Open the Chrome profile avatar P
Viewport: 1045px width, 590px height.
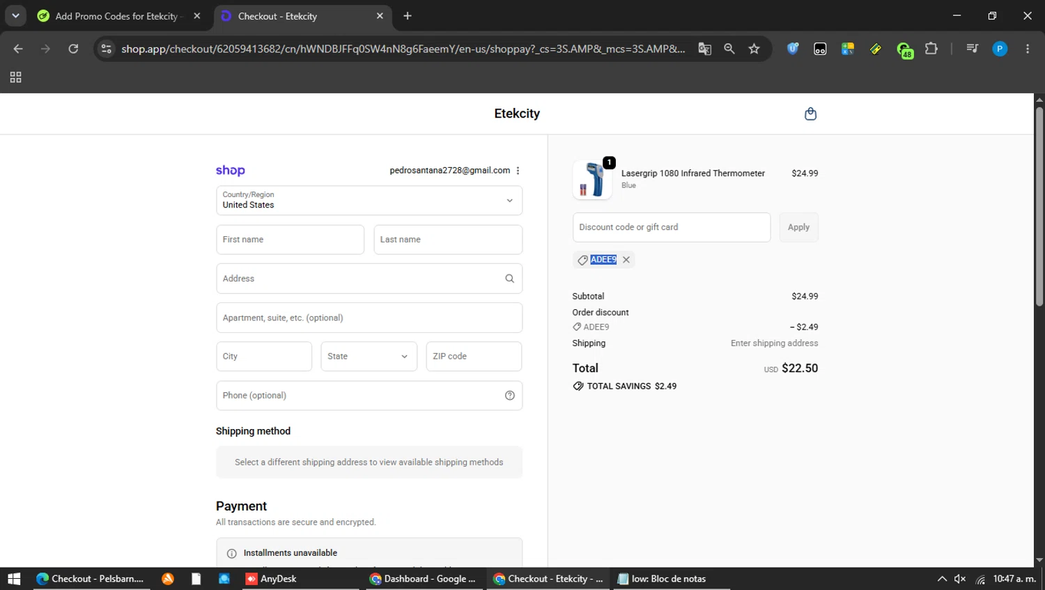(1000, 49)
